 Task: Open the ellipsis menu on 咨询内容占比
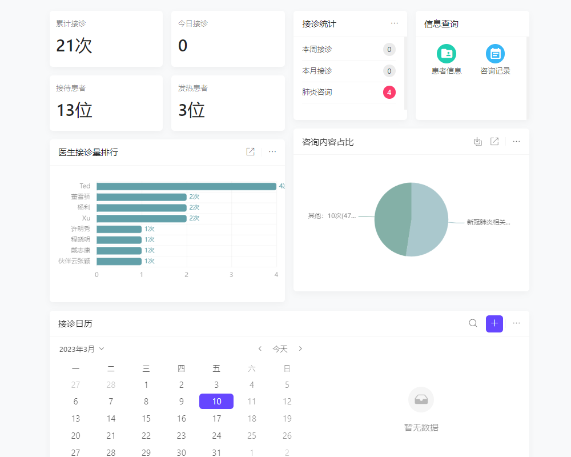[x=516, y=141]
